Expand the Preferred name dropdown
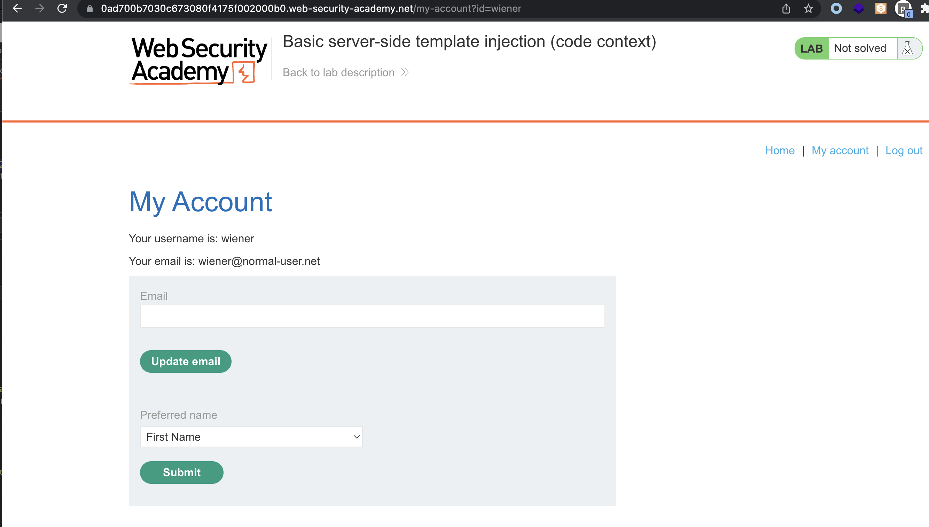The image size is (929, 527). click(251, 437)
